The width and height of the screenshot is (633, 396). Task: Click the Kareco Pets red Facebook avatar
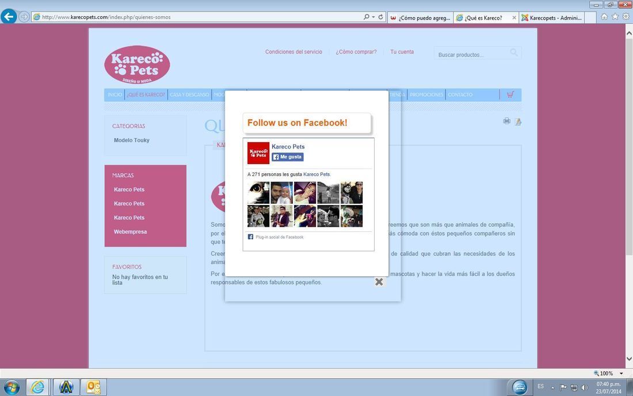[258, 153]
